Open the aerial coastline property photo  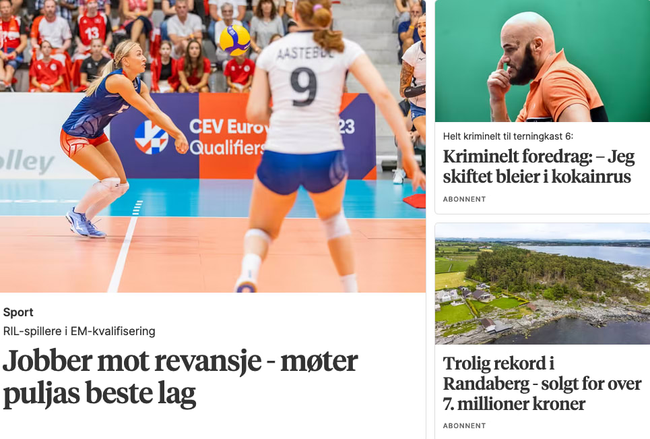(542, 284)
